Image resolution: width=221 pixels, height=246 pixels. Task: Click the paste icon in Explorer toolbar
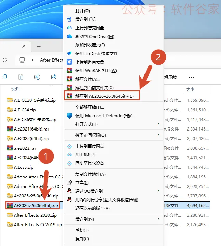tap(21, 77)
